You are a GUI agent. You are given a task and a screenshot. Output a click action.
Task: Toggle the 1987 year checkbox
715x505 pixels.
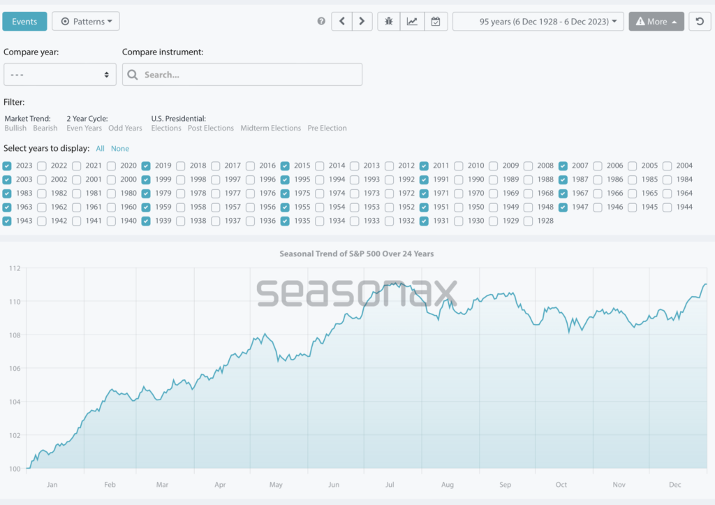point(563,180)
